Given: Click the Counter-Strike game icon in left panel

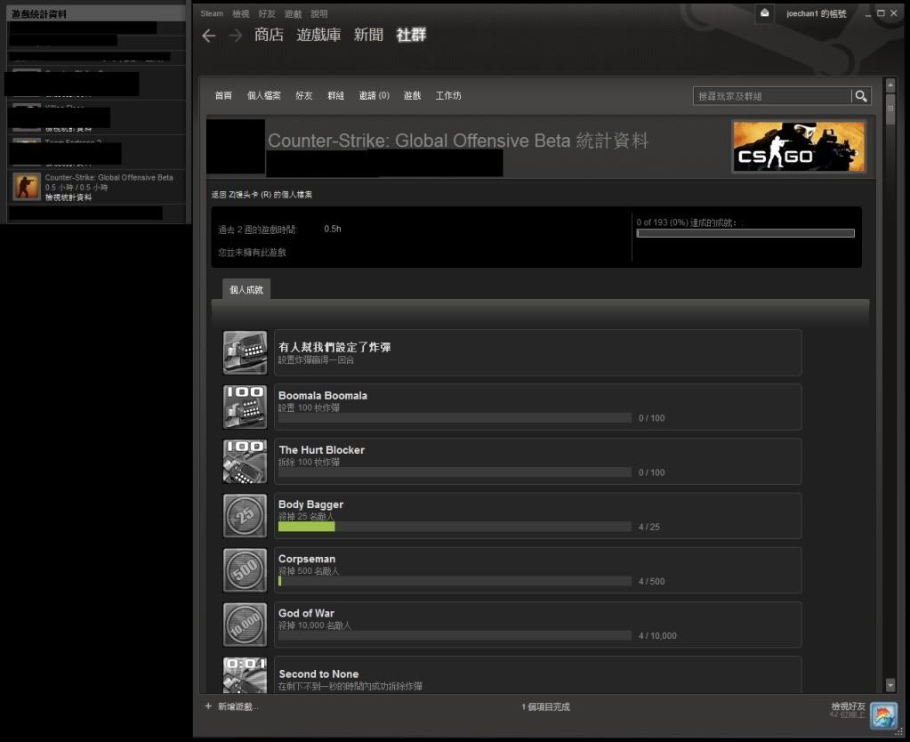Looking at the screenshot, I should [26, 187].
